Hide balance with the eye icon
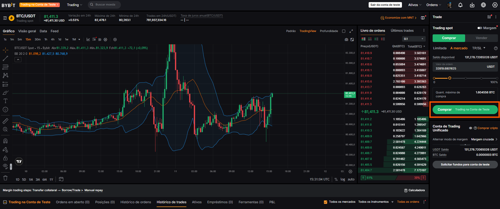This screenshot has height=209, width=500. 471,128
